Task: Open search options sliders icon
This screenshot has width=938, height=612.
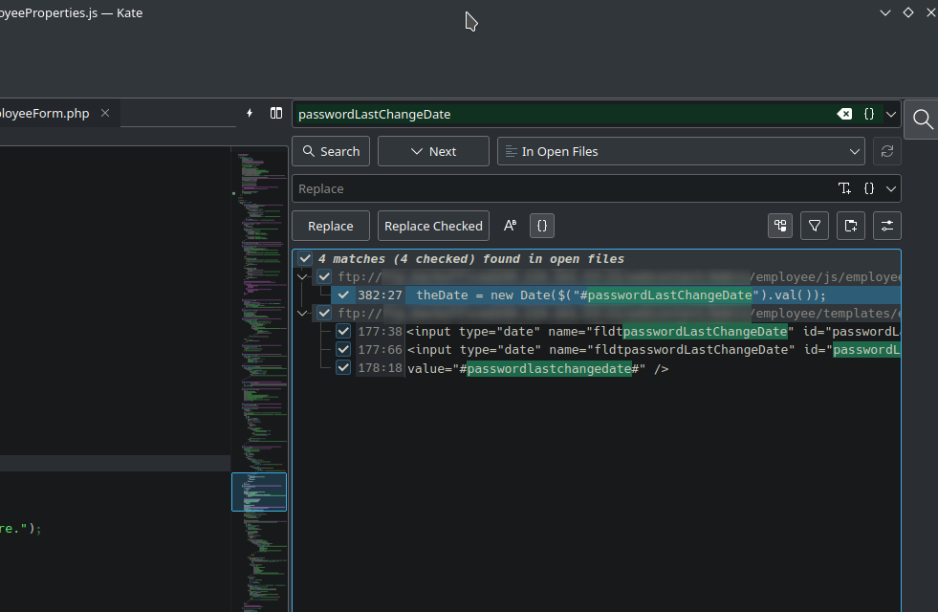Action: pyautogui.click(x=886, y=226)
